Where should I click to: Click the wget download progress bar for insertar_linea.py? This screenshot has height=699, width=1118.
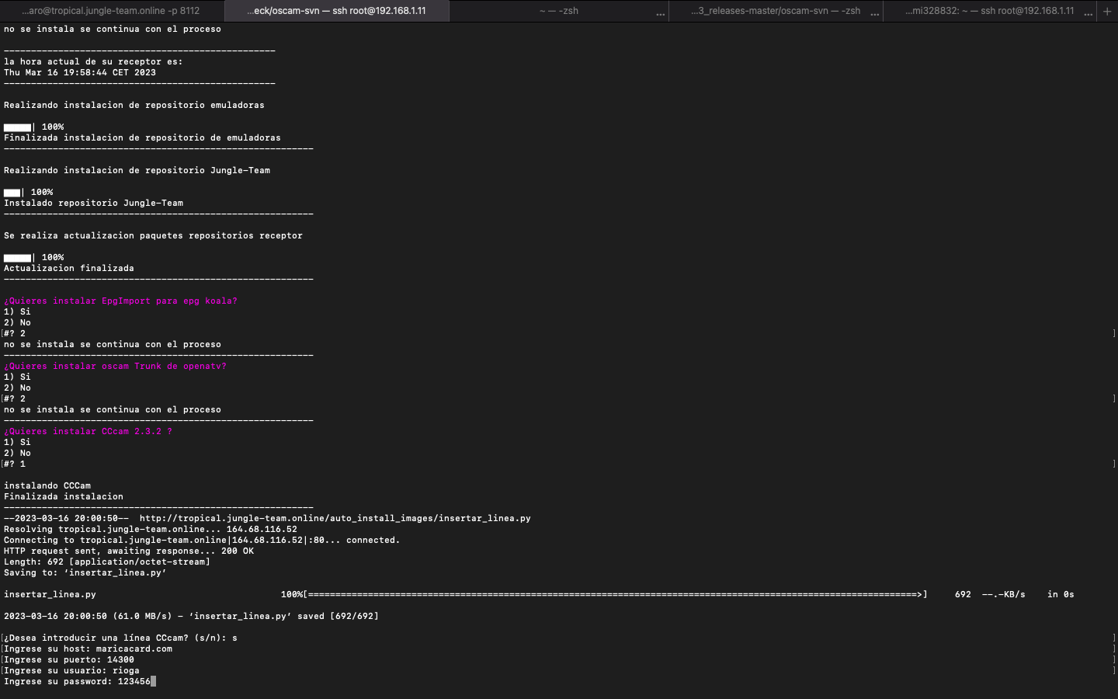[615, 594]
